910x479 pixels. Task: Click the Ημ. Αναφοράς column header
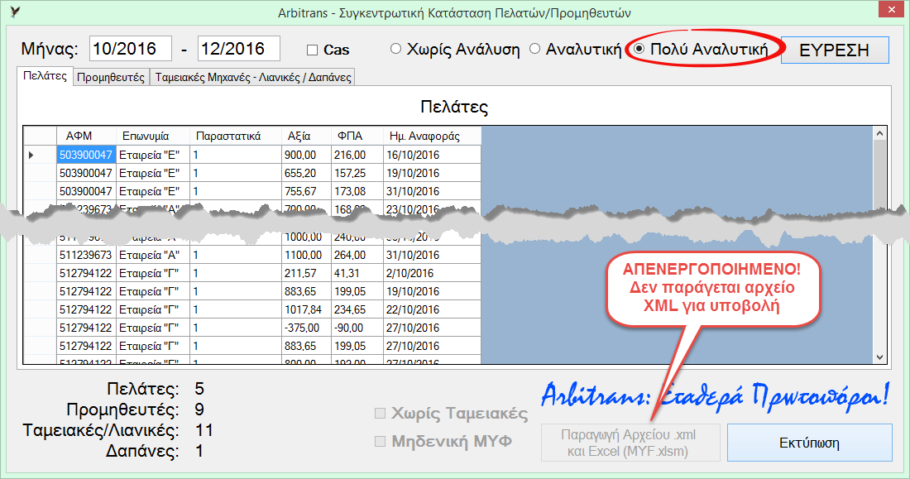point(433,136)
